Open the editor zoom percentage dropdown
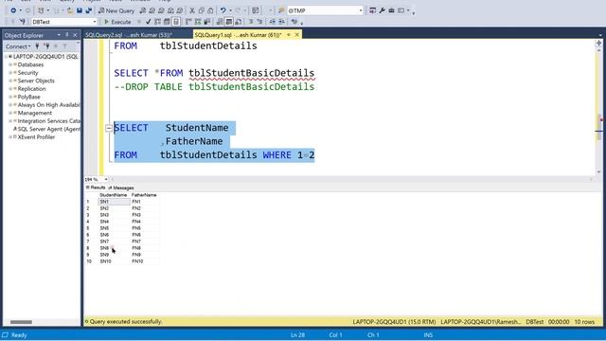The image size is (606, 341). pos(106,179)
